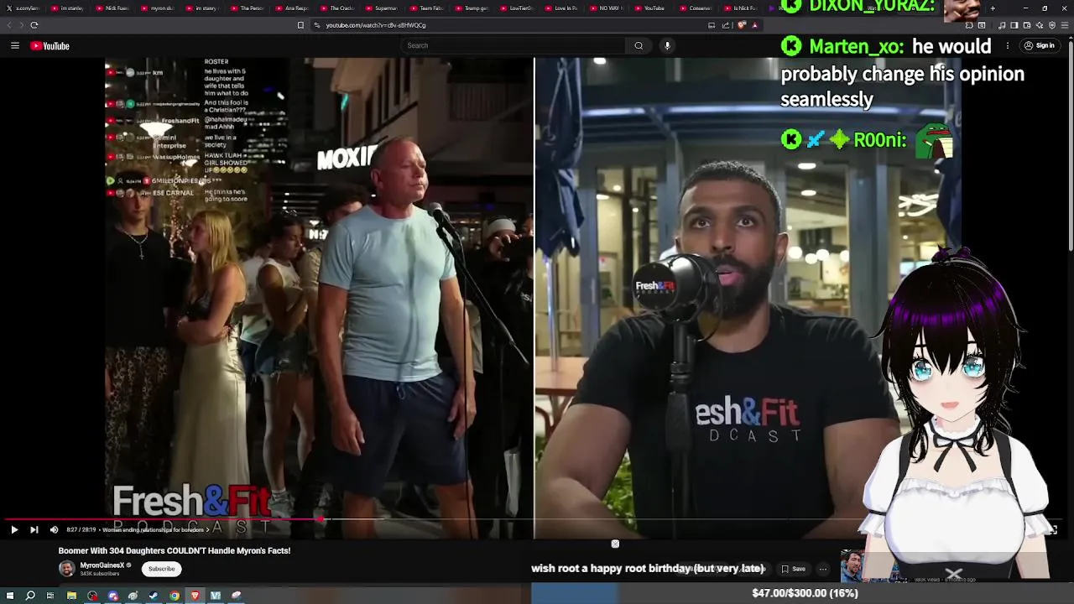1074x604 pixels.
Task: Open Task View on taskbar
Action: tap(50, 596)
